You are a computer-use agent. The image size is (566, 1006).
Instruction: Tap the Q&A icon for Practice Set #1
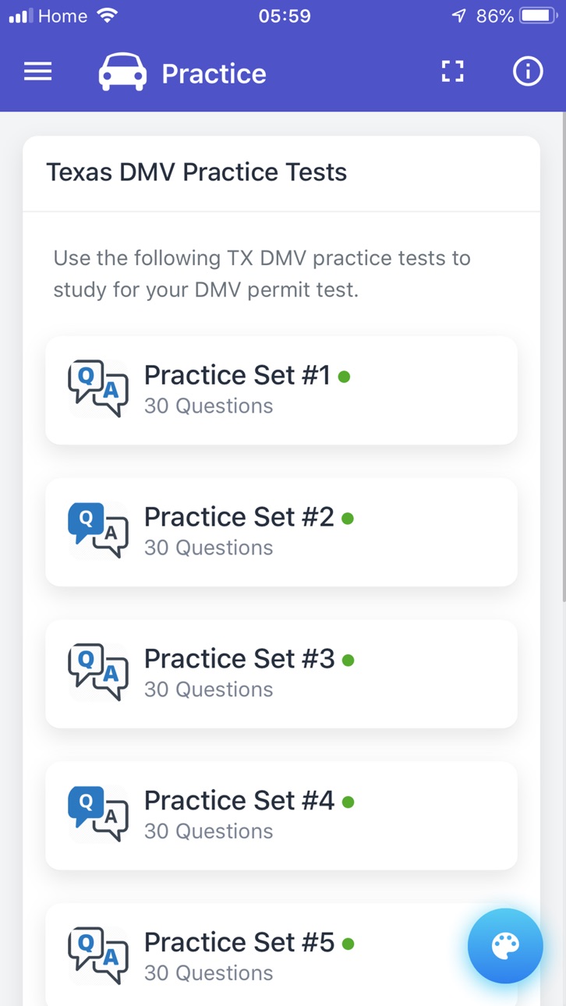(x=98, y=388)
